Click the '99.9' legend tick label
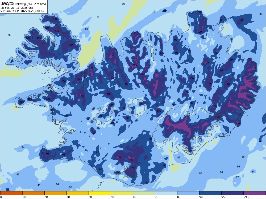Viewport: 266px width, 199px height. [246, 197]
